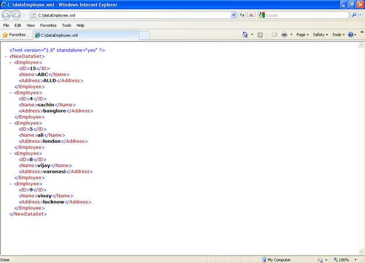Click the Back navigation button
The width and height of the screenshot is (365, 263).
[x=8, y=15]
